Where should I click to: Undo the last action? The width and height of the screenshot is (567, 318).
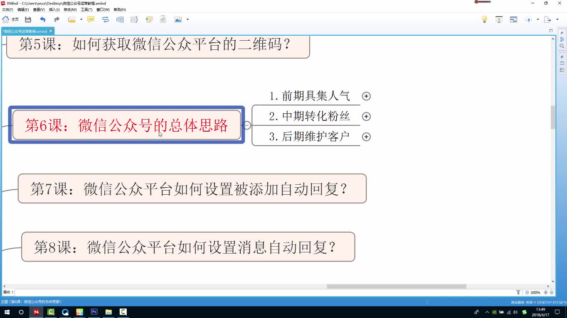pos(42,19)
